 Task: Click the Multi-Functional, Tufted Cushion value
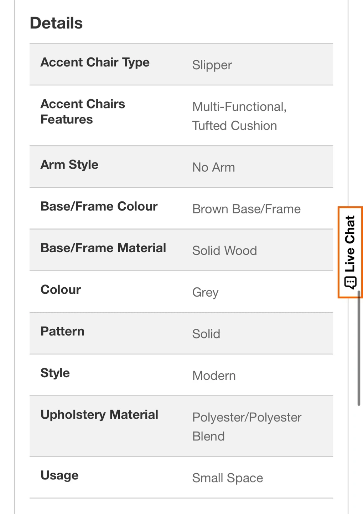pyautogui.click(x=239, y=116)
